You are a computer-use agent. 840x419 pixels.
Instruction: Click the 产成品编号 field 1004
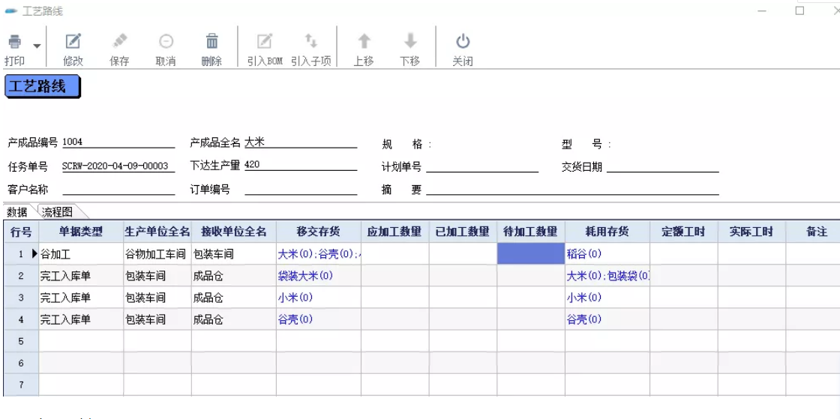click(118, 142)
